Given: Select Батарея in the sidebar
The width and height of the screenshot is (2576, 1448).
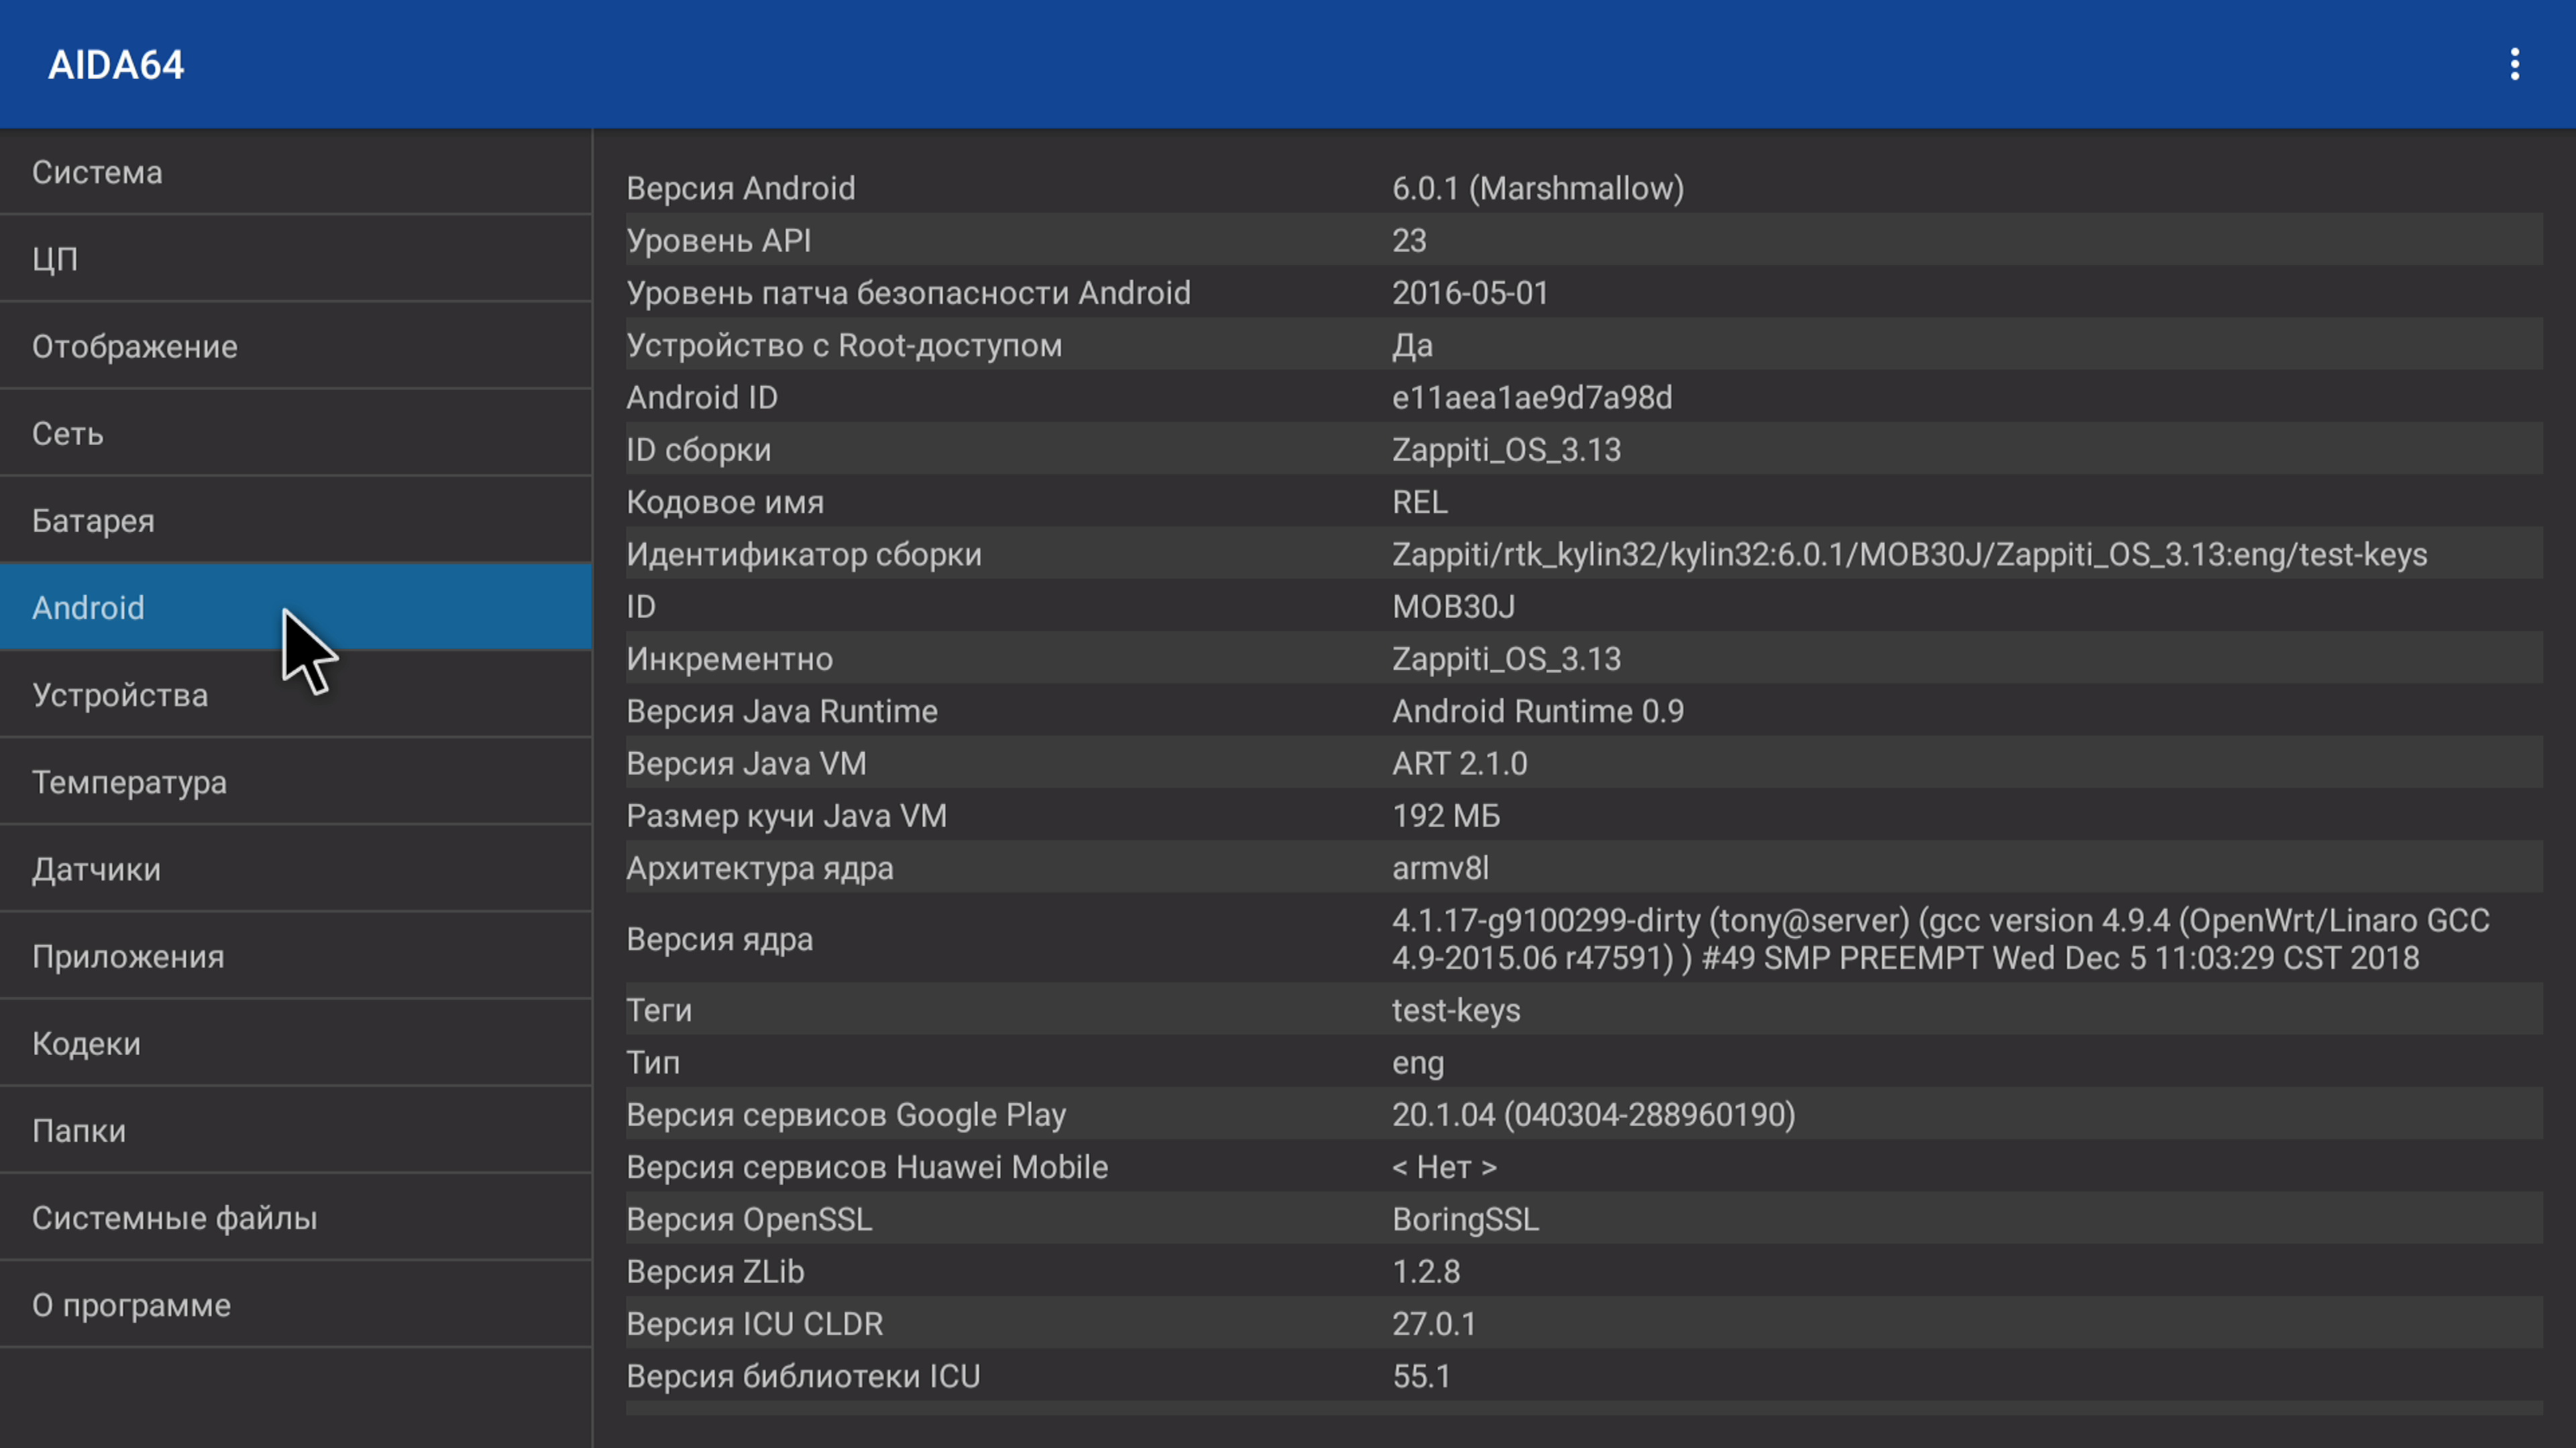Looking at the screenshot, I should [296, 520].
